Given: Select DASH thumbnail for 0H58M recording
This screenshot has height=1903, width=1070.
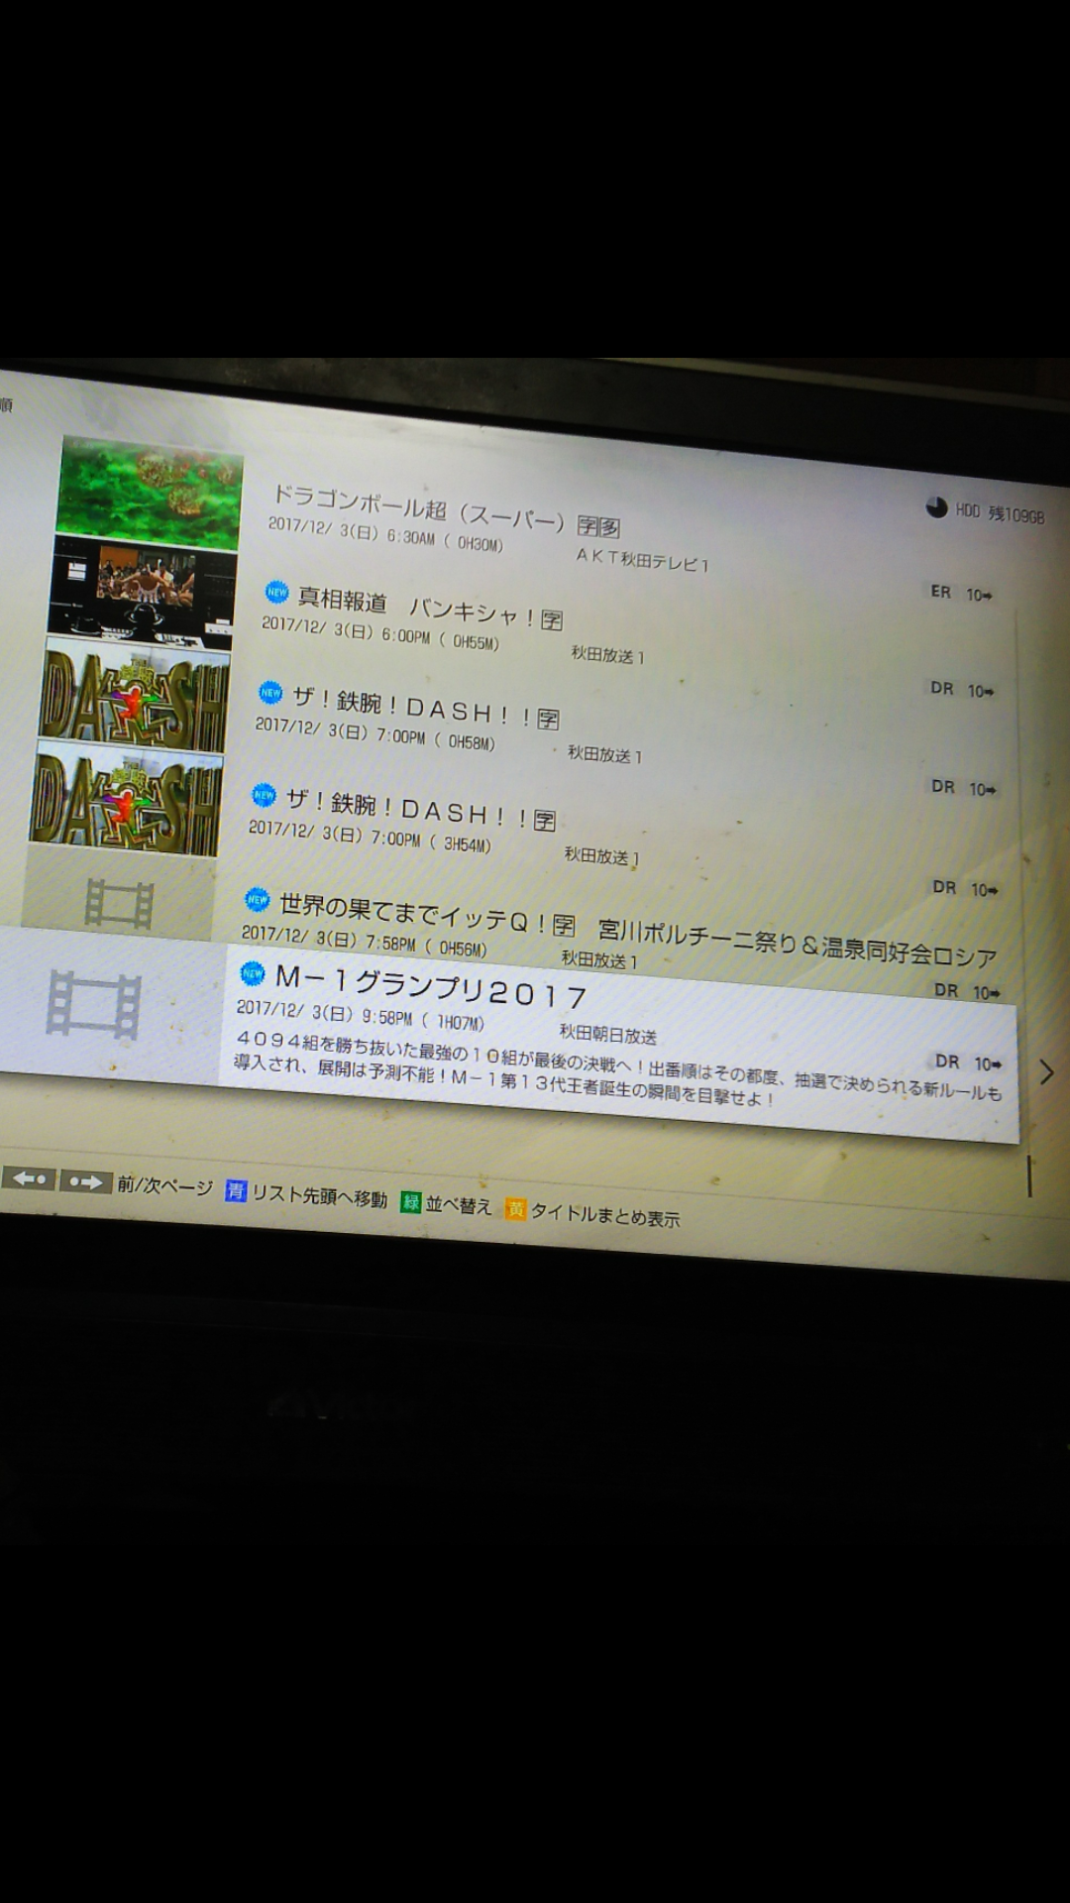Looking at the screenshot, I should (135, 695).
